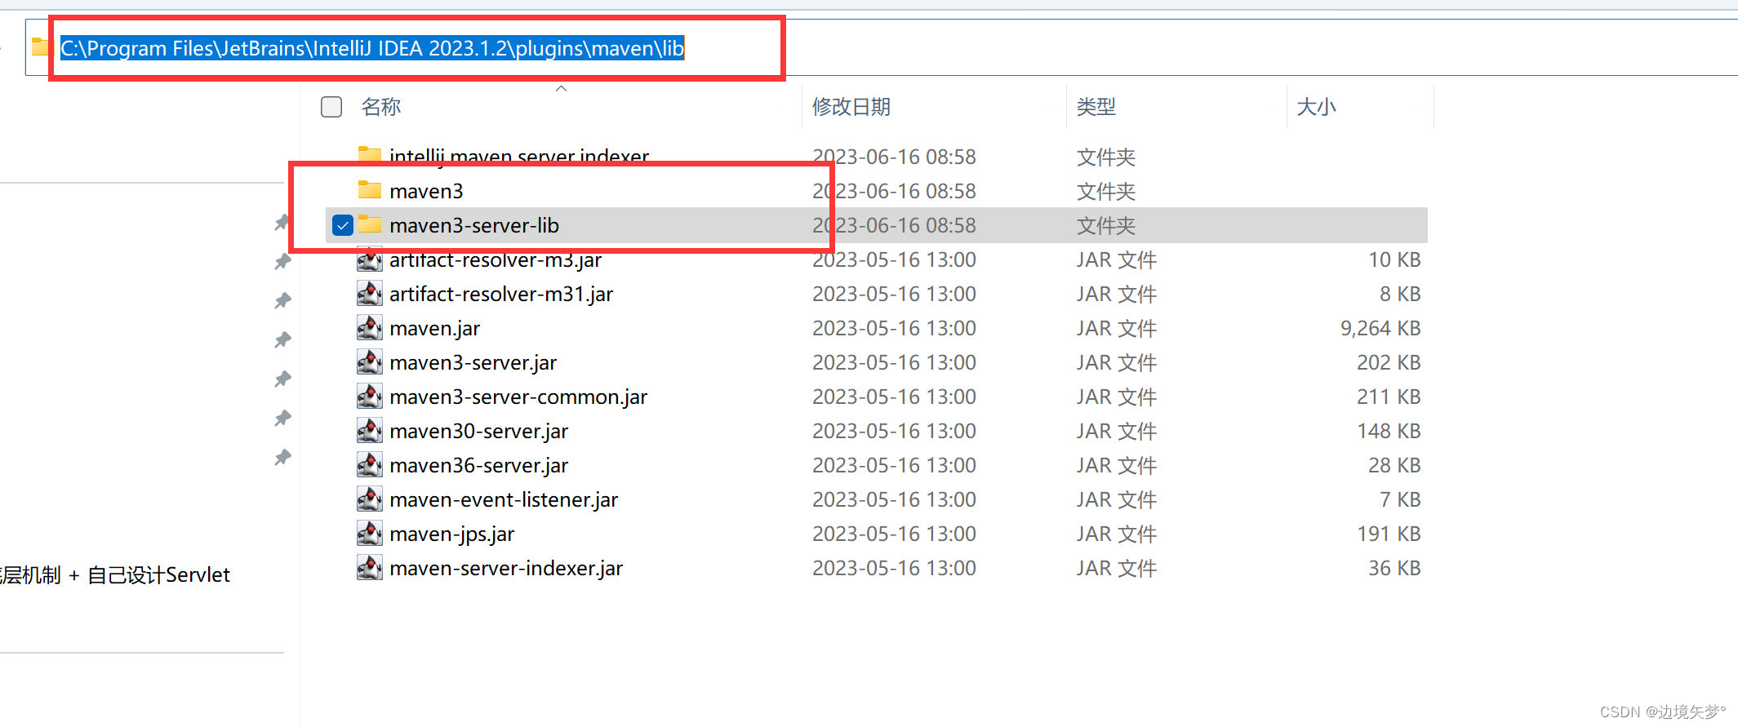This screenshot has width=1738, height=727.
Task: Click the JAR 文件 type of maven-jps.jar
Action: point(1117,534)
